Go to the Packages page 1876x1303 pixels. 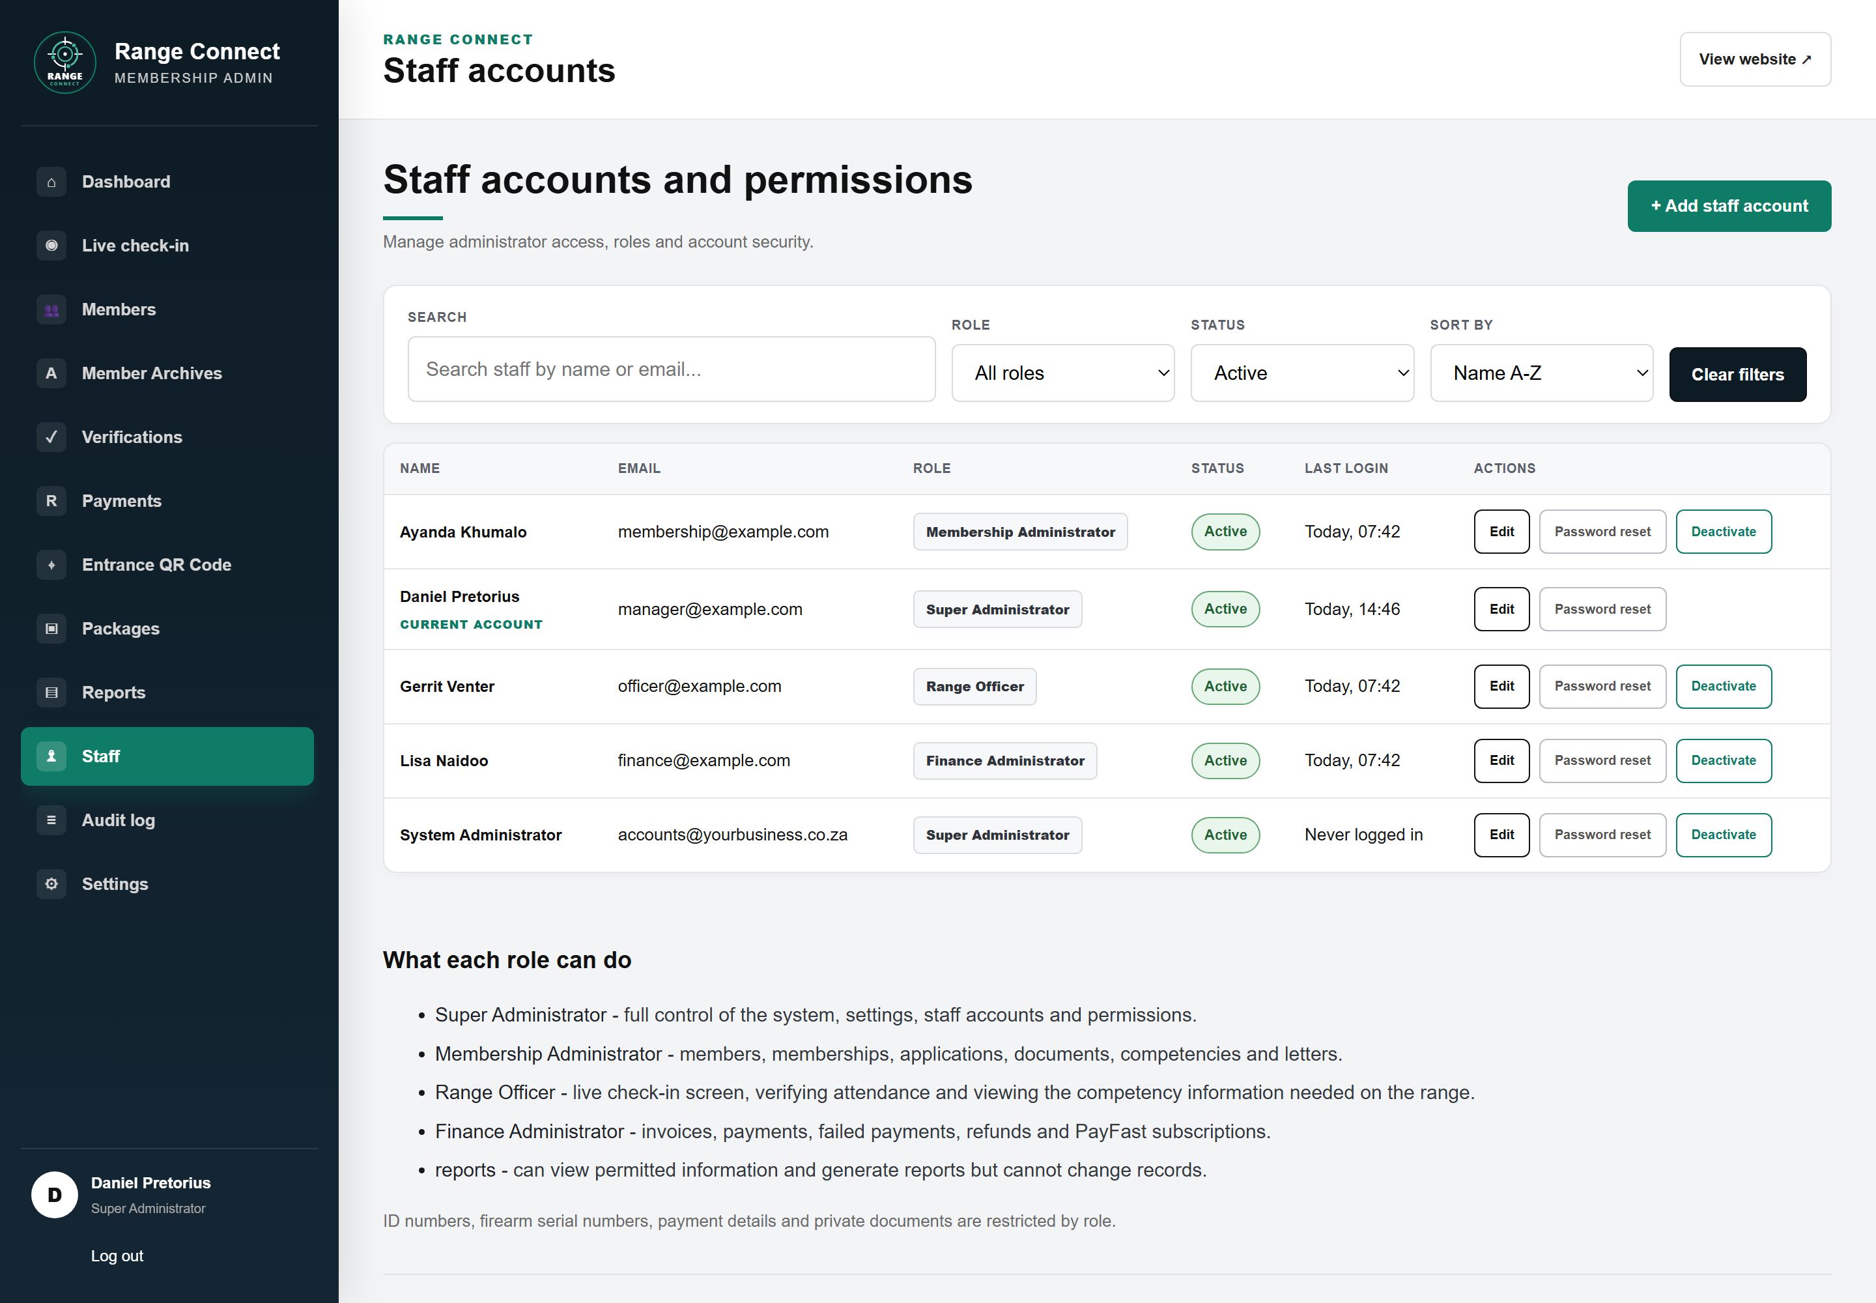[167, 629]
